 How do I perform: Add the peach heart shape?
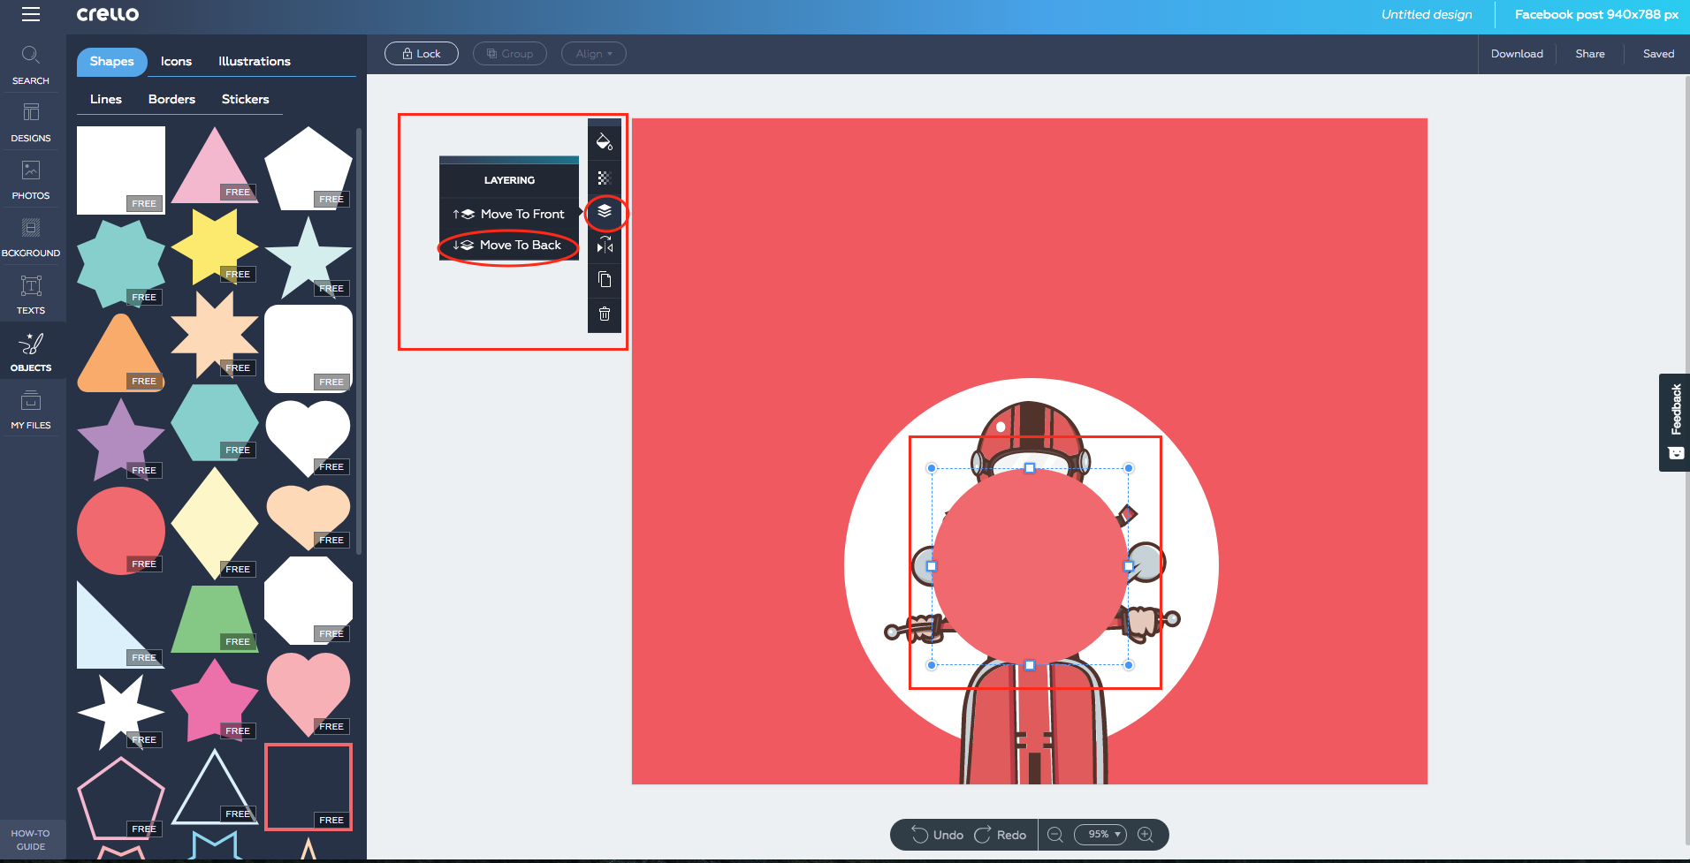[308, 518]
